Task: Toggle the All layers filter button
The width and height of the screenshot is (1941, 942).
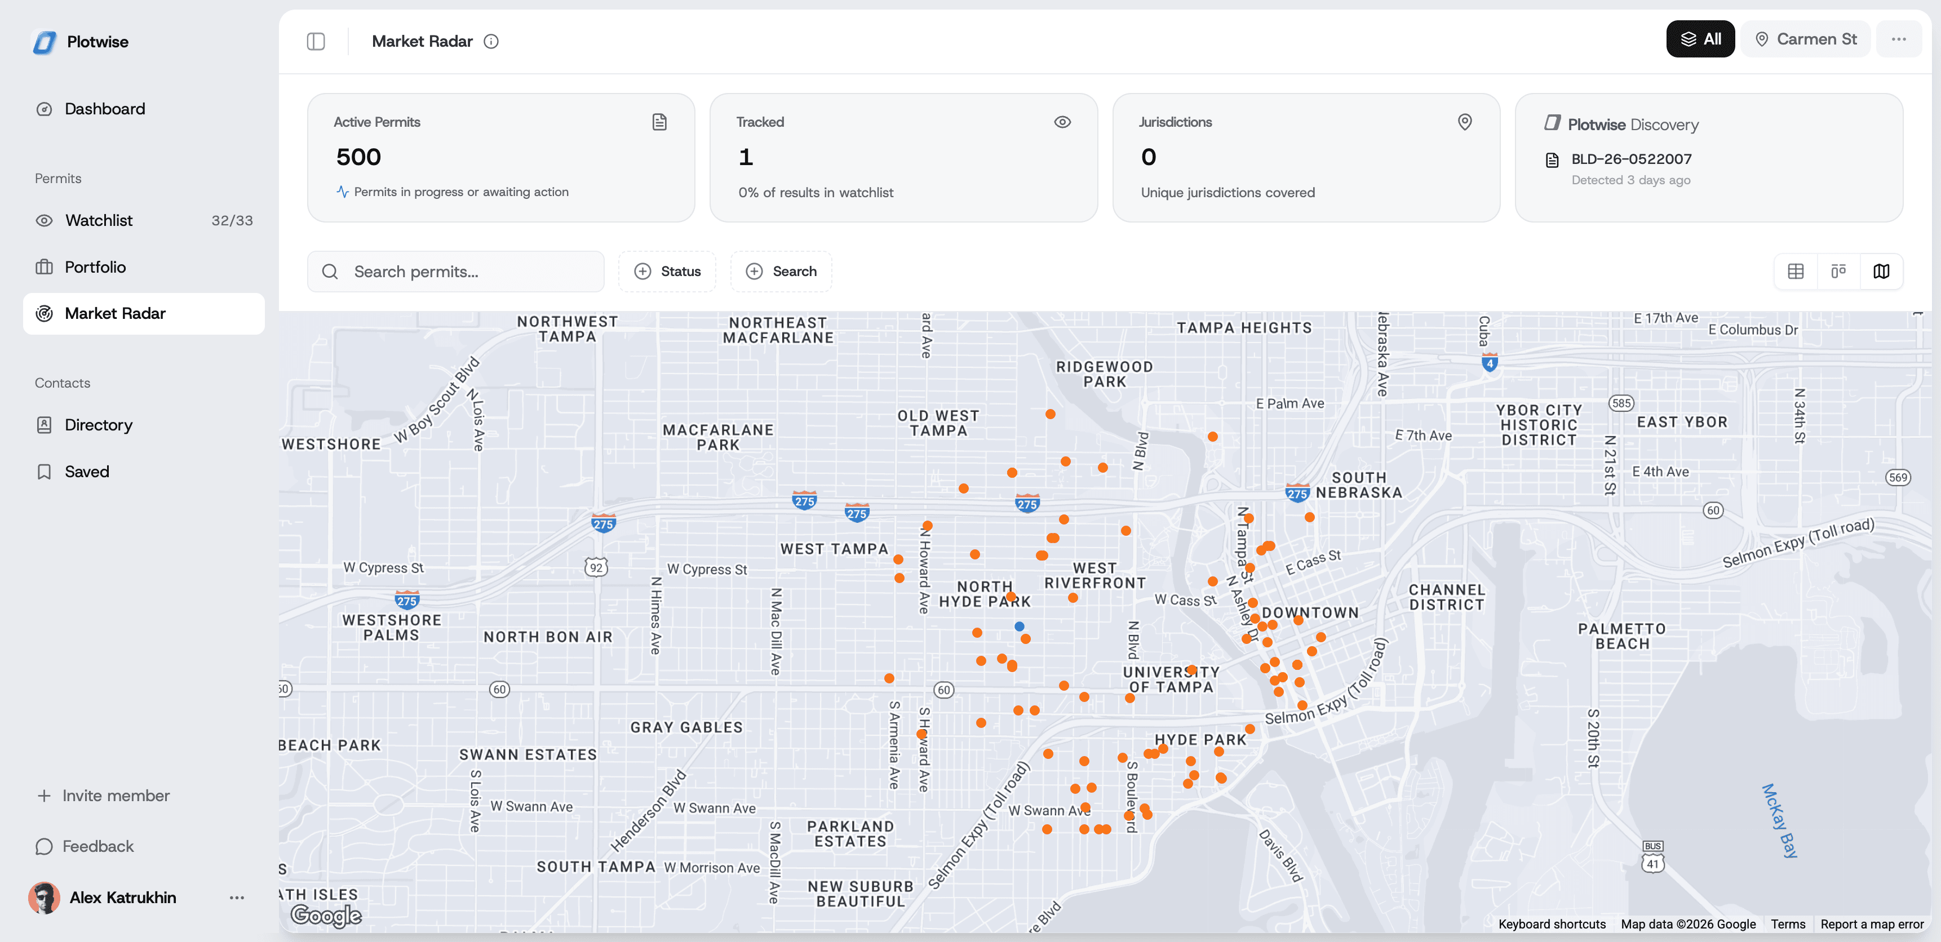Action: click(1701, 38)
